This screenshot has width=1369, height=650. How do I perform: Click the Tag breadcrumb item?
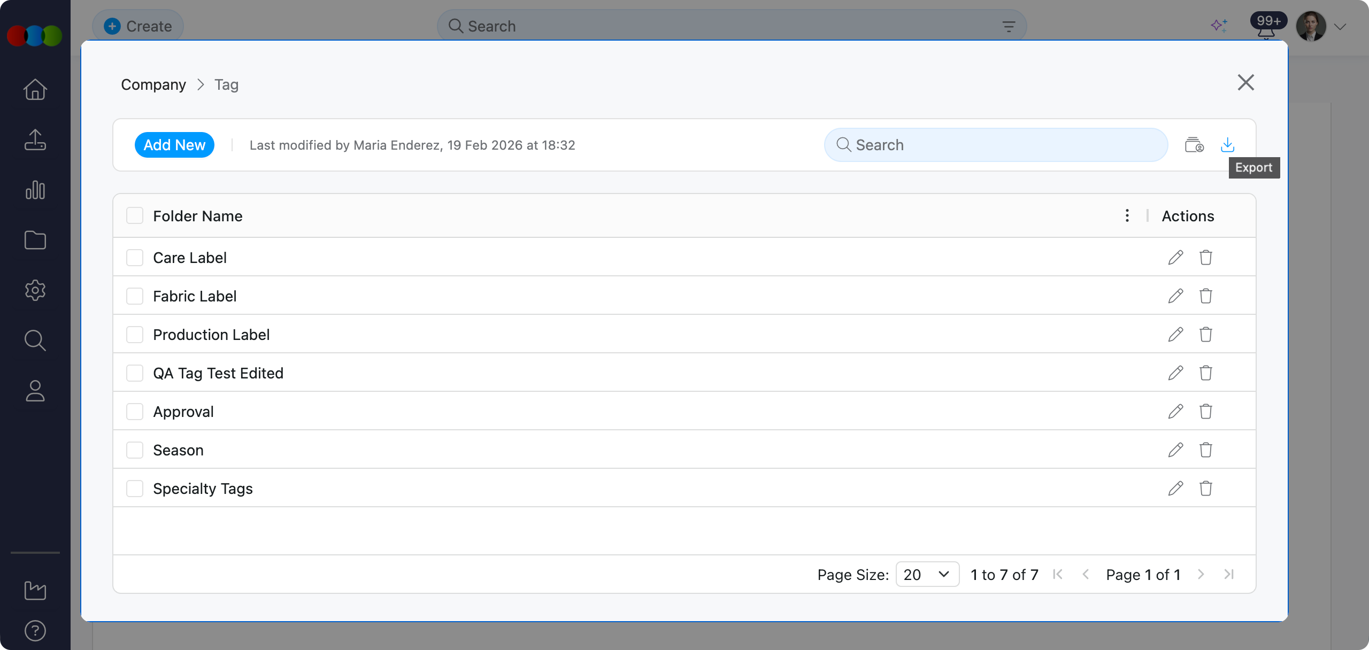[x=226, y=84]
